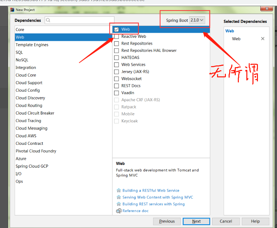Image resolution: width=277 pixels, height=228 pixels.
Task: Click the search magnifier icon in Dependencies field
Action: 48,20
